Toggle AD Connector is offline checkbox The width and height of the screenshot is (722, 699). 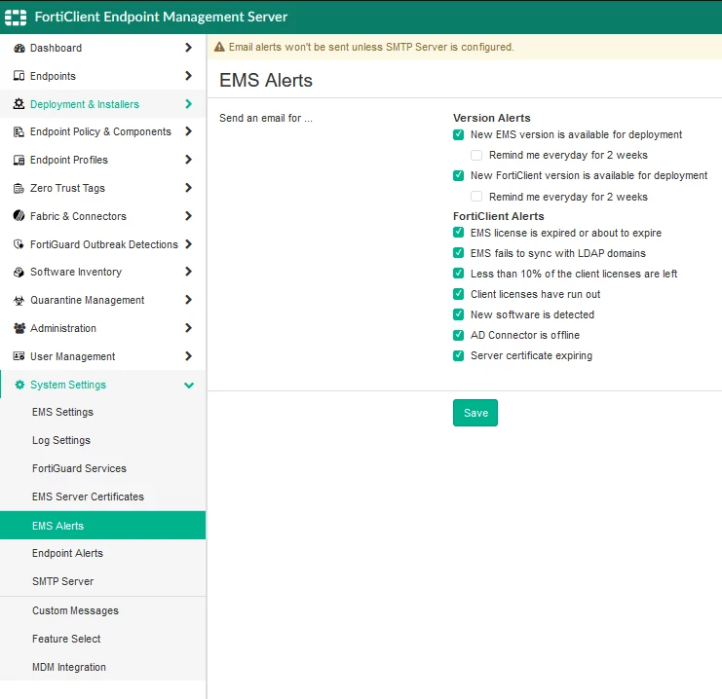458,335
